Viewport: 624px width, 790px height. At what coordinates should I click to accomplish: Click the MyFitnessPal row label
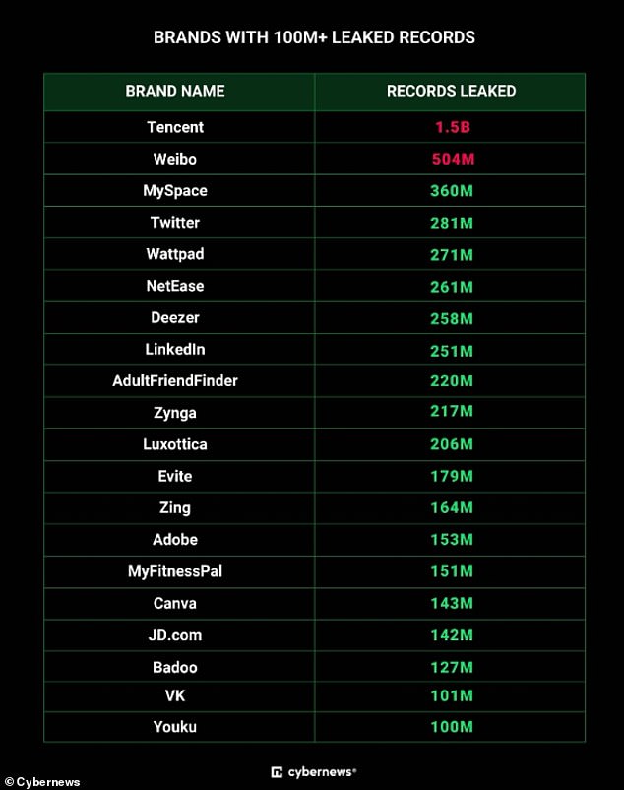tap(175, 571)
